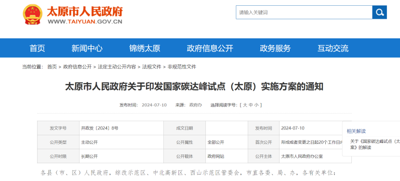400x181 pixels.
Task: Click the magnifier search icon button
Action: click(x=380, y=12)
